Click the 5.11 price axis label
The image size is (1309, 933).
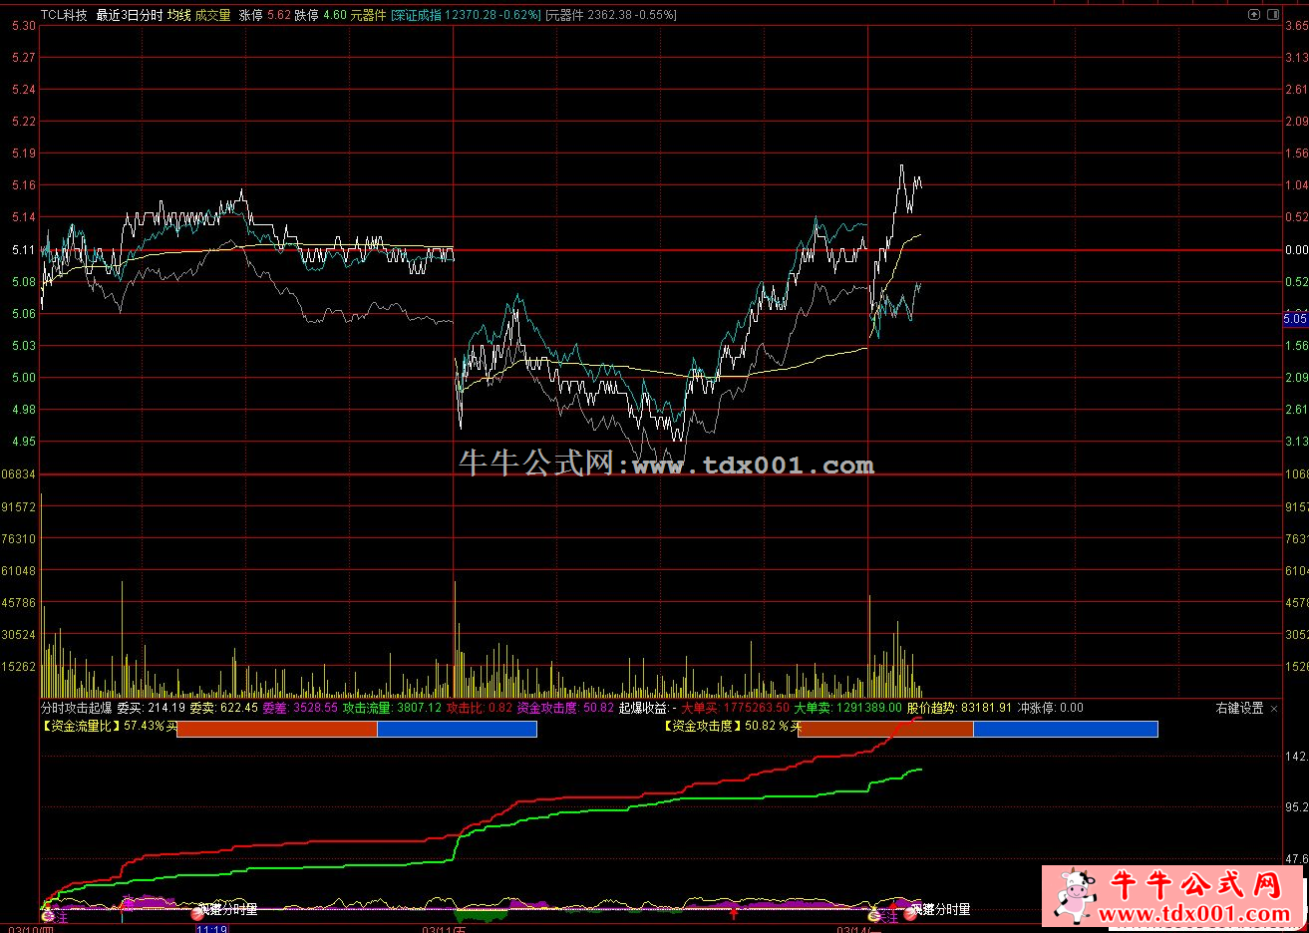pyautogui.click(x=23, y=250)
